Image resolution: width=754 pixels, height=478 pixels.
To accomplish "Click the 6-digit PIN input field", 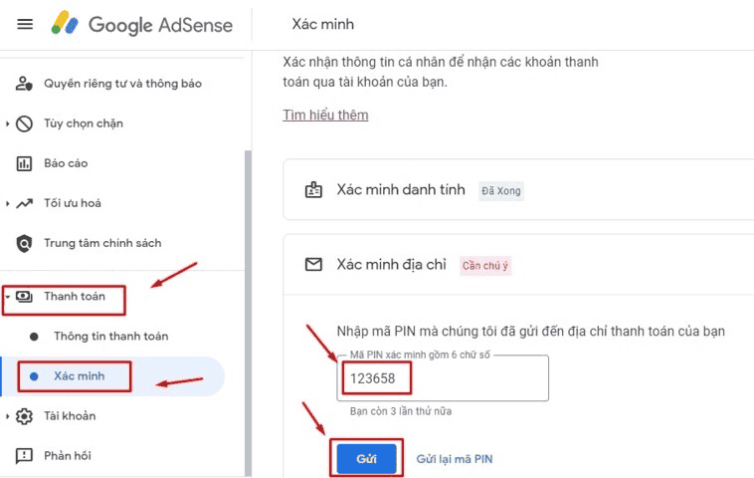I will click(443, 378).
